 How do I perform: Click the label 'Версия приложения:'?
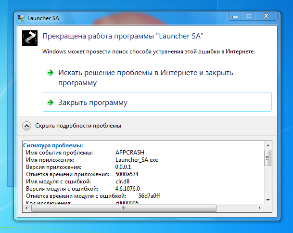point(53,167)
